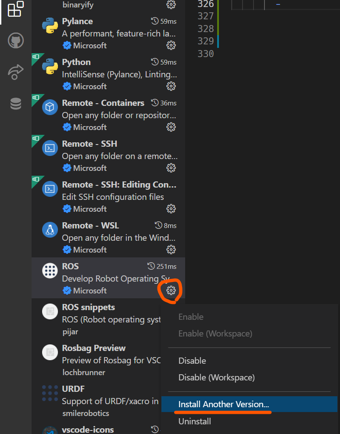Open the Extensions view in the activity bar

tap(14, 10)
